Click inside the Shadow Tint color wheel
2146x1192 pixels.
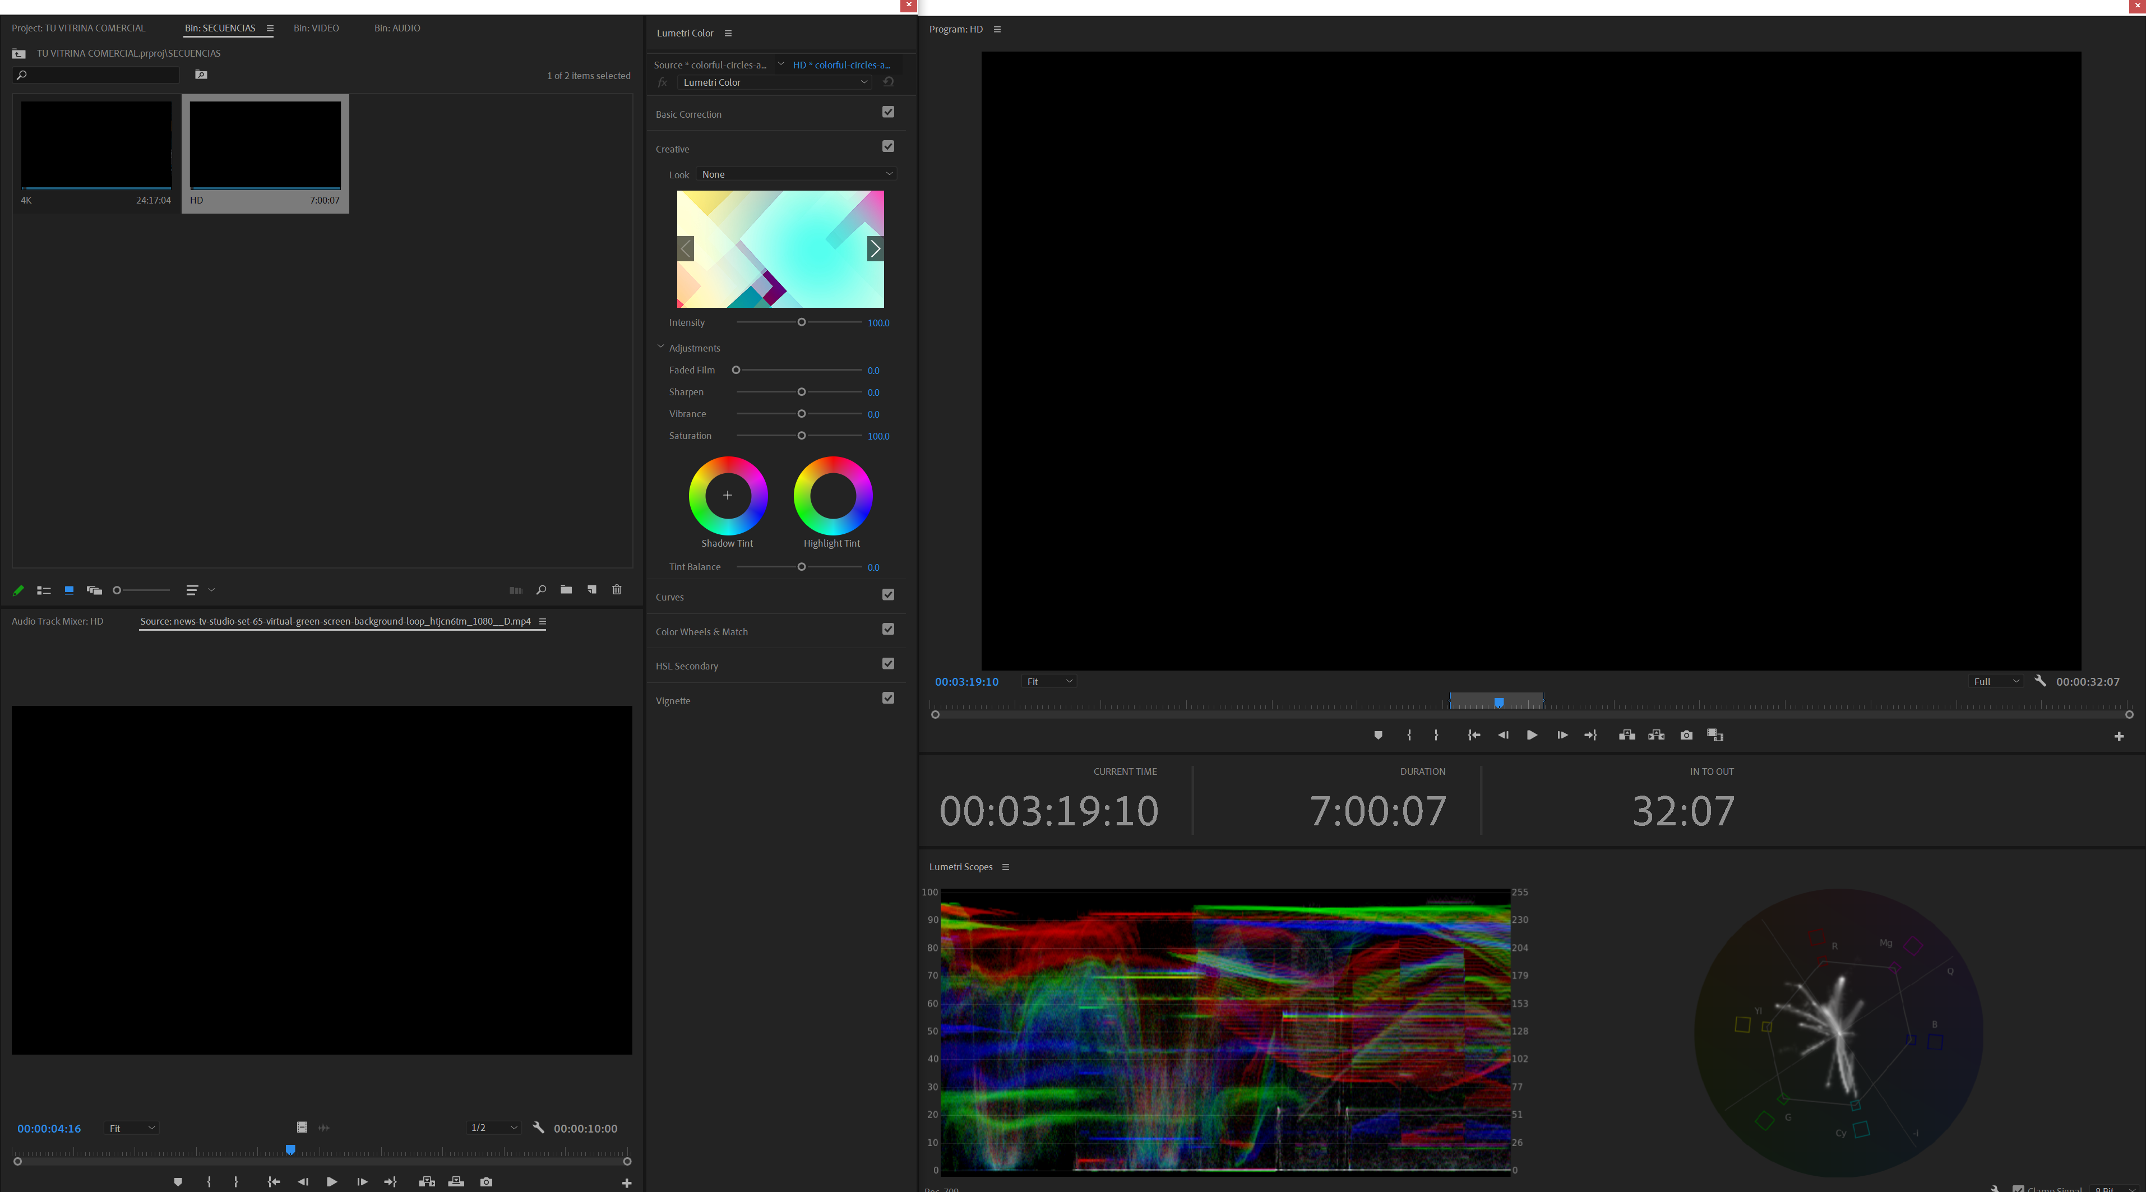click(727, 495)
